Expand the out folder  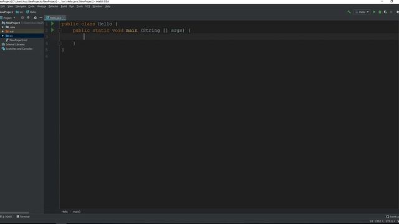click(2, 32)
